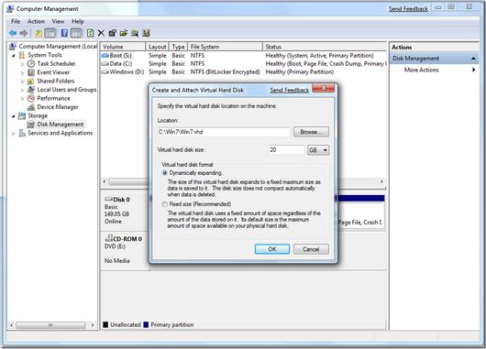Screen dimensions: 486x349
Task: Open the Help menu
Action: pos(78,21)
